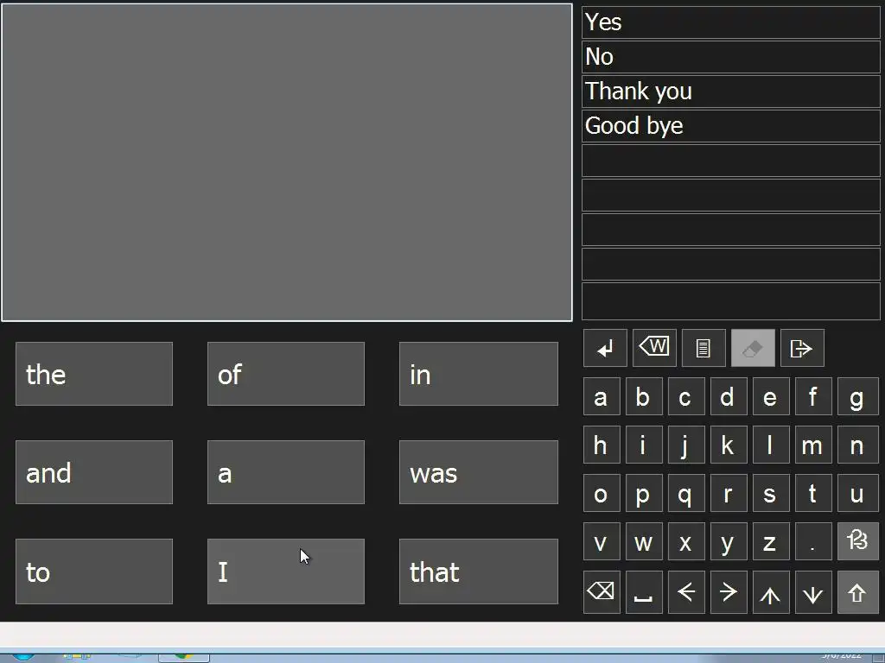Choose the word "that"
The image size is (885, 663).
point(478,571)
